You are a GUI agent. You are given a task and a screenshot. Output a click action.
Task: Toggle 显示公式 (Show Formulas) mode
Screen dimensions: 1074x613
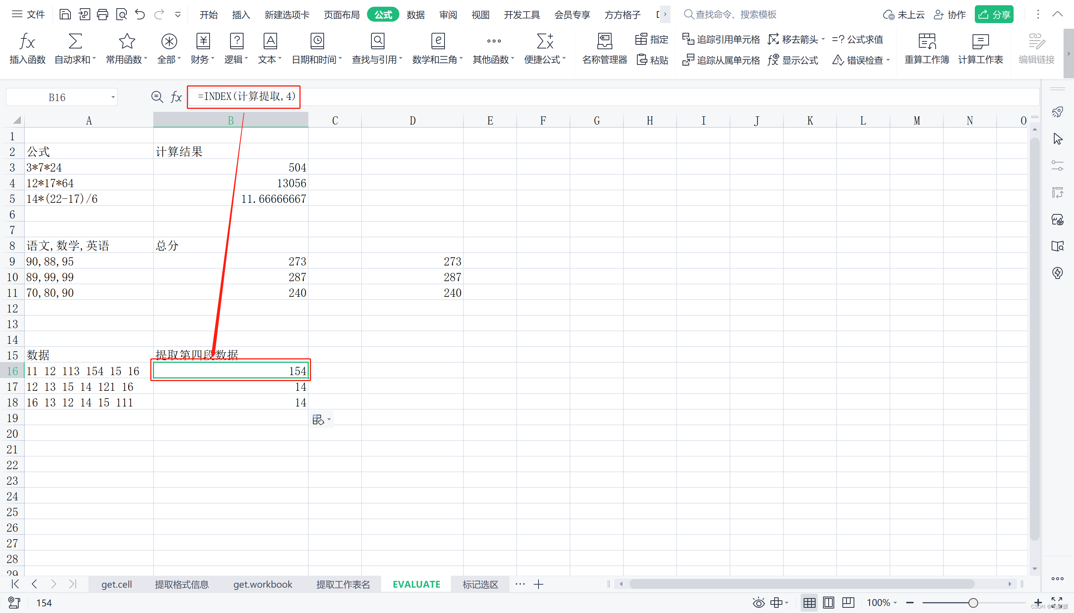[793, 60]
